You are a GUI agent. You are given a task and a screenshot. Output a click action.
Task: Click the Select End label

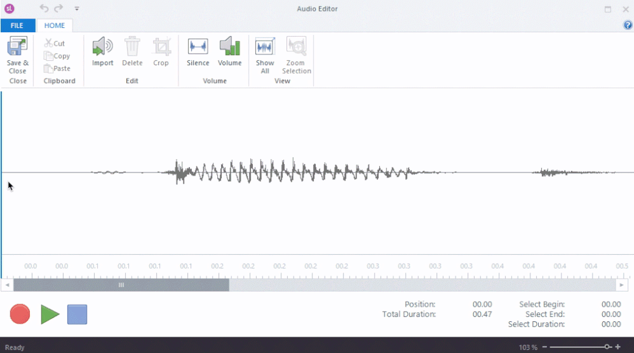pos(544,314)
